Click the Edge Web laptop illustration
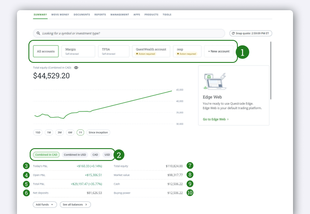Viewport: 310px width, 214px height. 215,82
